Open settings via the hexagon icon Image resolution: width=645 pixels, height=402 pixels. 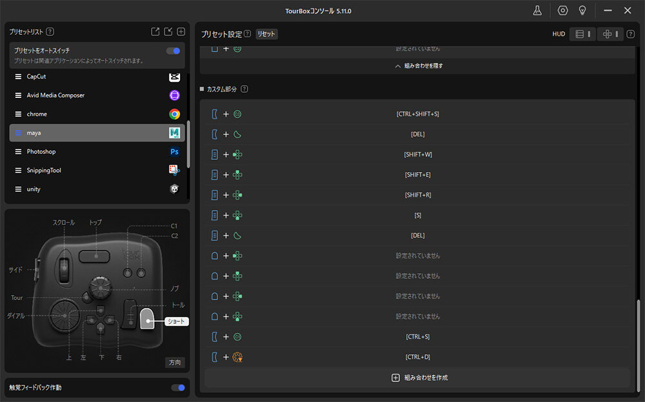pos(562,11)
